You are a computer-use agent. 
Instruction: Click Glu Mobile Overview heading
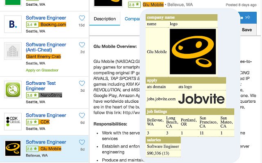pos(115,46)
